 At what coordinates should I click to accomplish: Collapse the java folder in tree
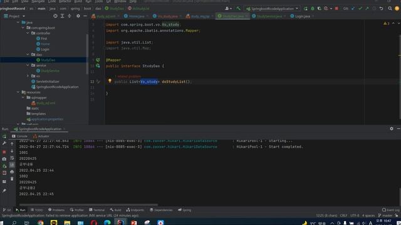point(18,22)
